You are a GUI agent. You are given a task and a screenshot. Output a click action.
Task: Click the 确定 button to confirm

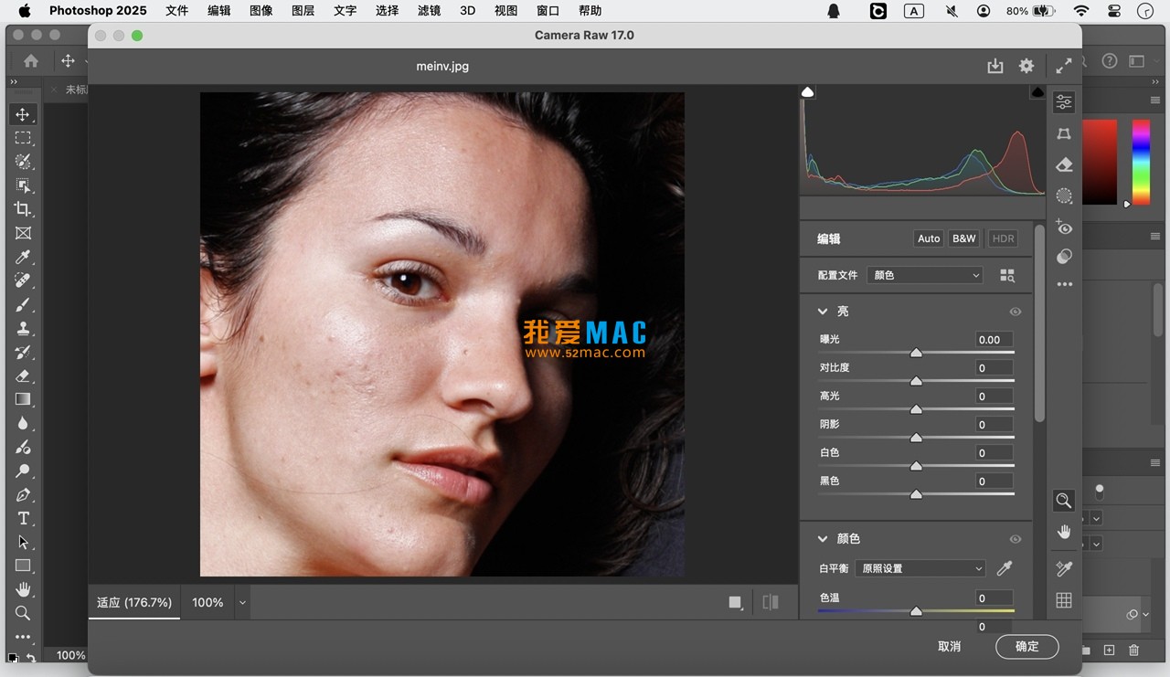(1026, 646)
